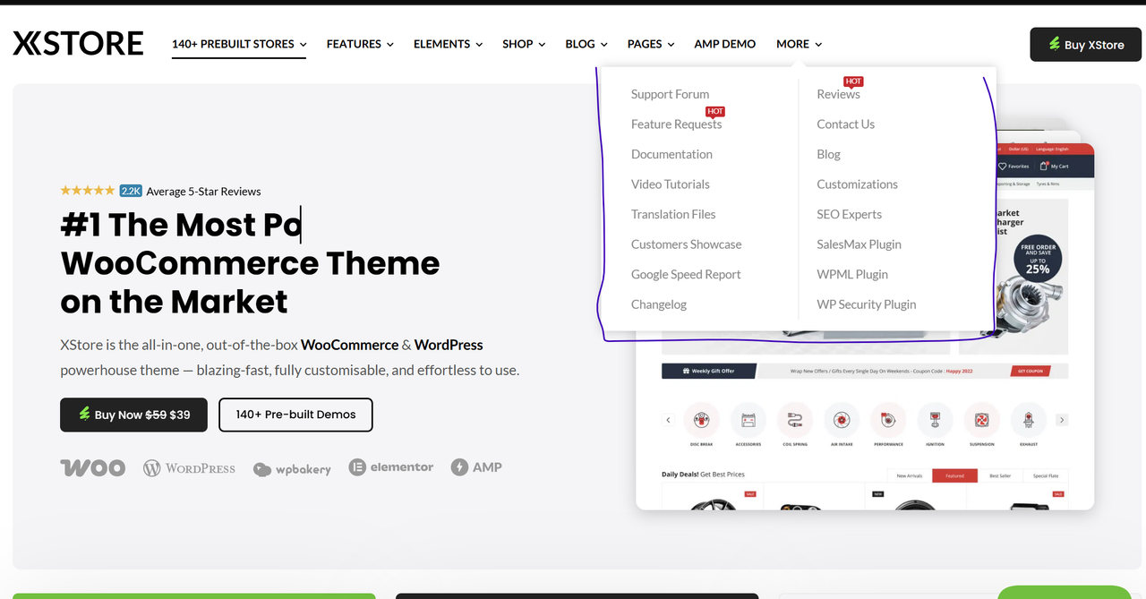The image size is (1146, 599).
Task: Open Reviews from the More menu
Action: [x=838, y=94]
